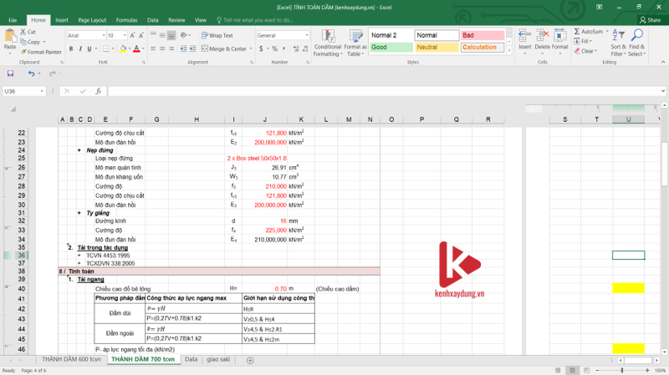Click the Insert Function fx icon
Image resolution: width=669 pixels, height=375 pixels.
(x=98, y=91)
